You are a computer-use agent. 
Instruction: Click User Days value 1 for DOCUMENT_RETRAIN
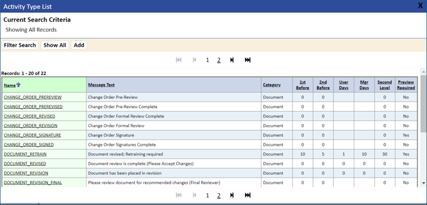(344, 154)
